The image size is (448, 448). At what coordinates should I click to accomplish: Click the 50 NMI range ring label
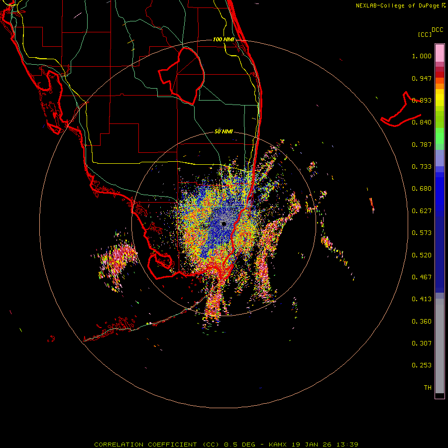224,132
